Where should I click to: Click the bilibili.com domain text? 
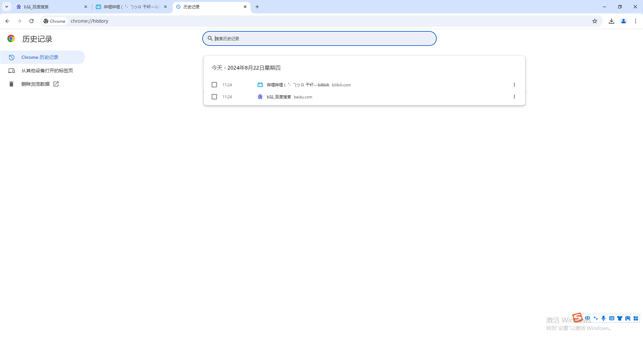click(341, 85)
